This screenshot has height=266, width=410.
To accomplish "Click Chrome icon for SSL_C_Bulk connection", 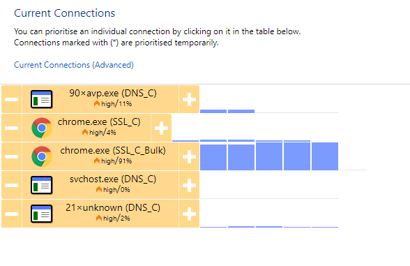I will tap(42, 156).
